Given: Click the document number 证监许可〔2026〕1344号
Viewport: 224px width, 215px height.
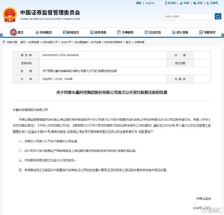Looking at the screenshot, I should pyautogui.click(x=57, y=79).
